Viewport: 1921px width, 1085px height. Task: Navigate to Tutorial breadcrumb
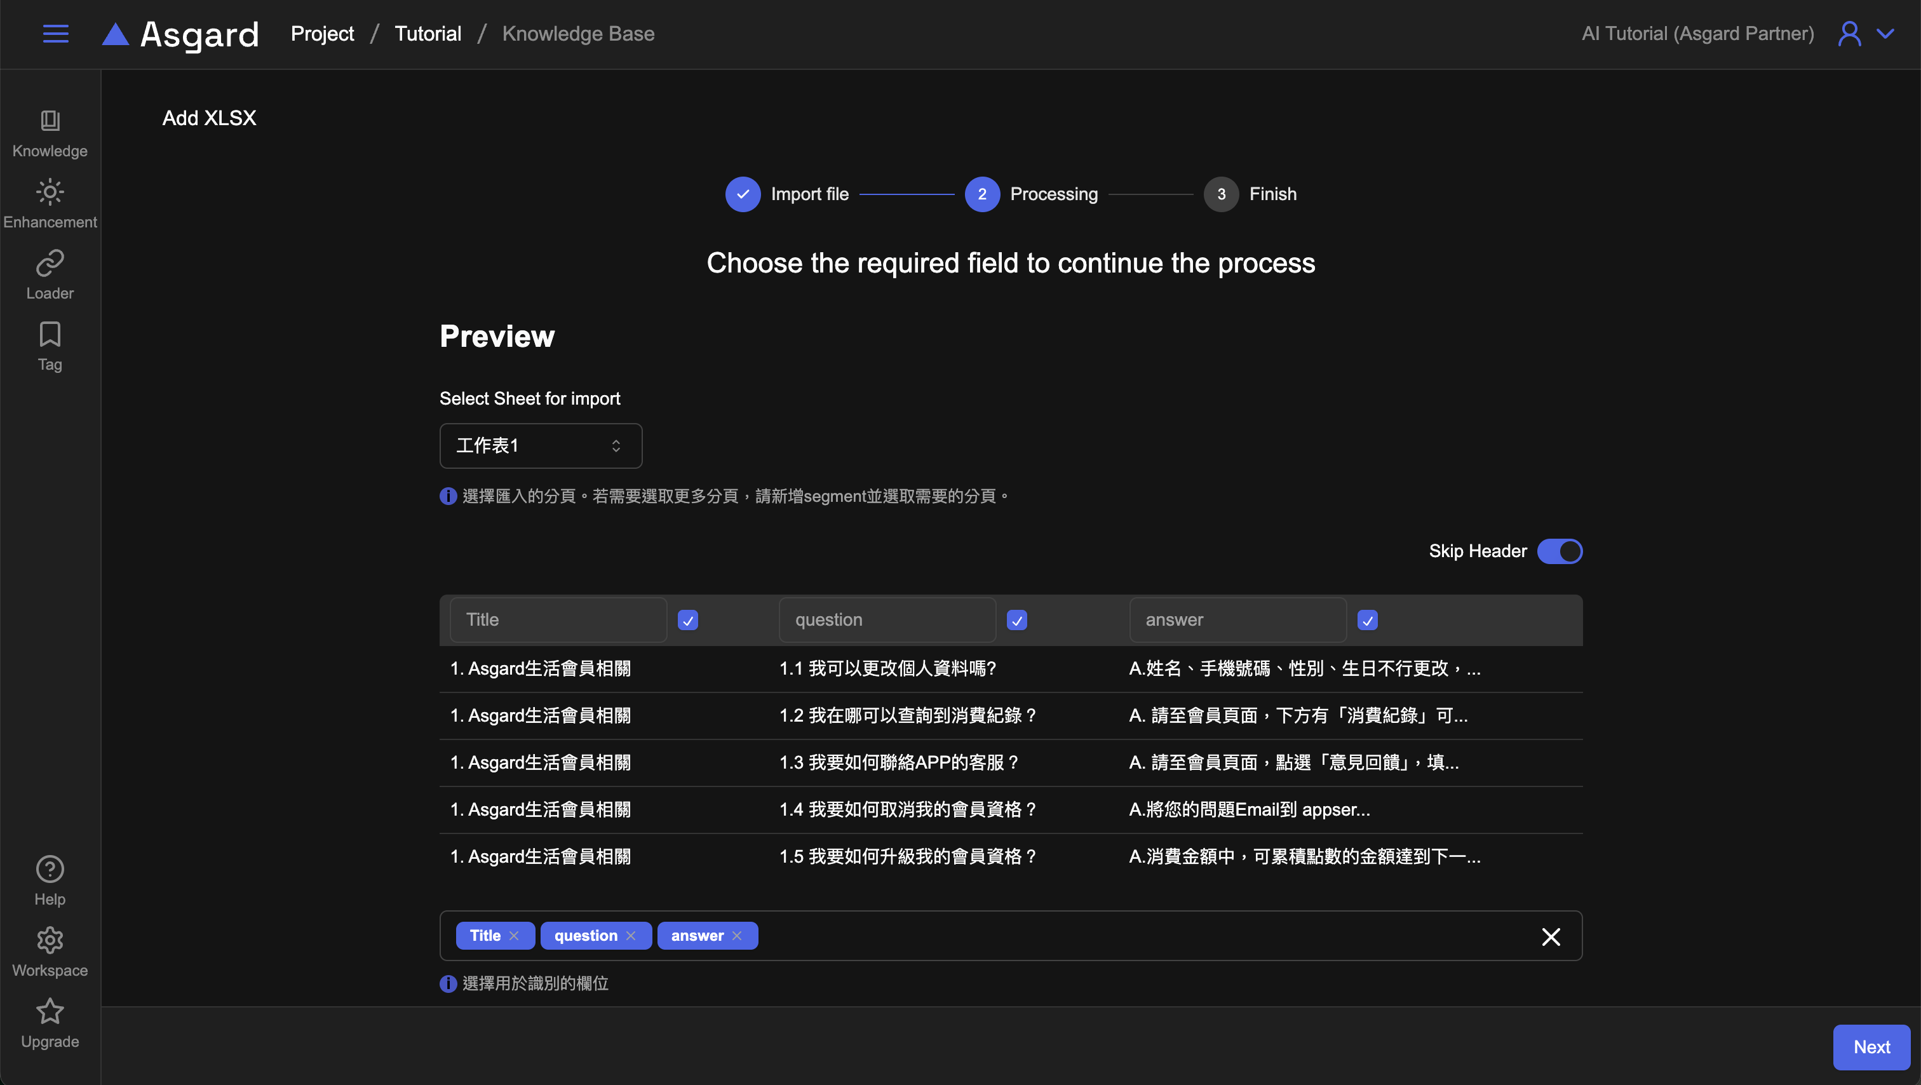[x=428, y=34]
